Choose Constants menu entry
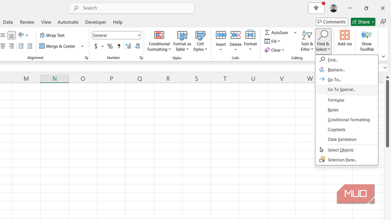391x220 pixels. point(347,130)
